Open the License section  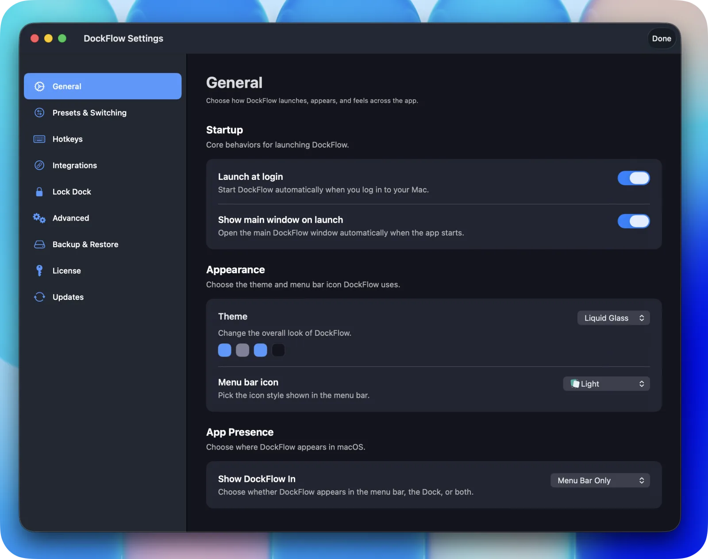(103, 271)
